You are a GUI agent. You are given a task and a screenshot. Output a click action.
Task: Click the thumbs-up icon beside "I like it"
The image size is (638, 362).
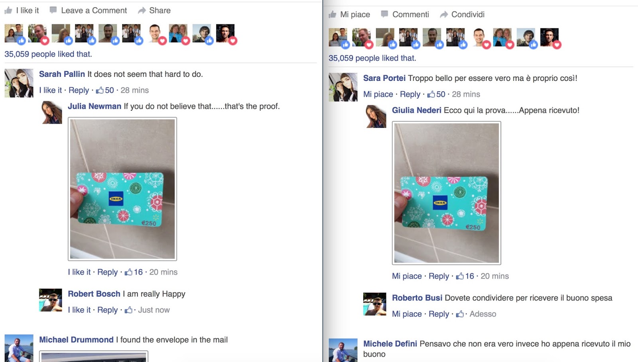(8, 11)
